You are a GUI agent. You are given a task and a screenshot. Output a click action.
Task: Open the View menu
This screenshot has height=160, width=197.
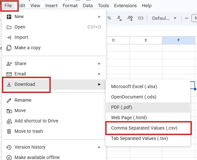[x=35, y=6]
